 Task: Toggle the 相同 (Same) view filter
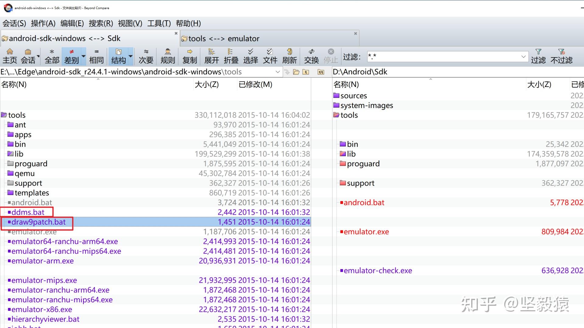(96, 56)
